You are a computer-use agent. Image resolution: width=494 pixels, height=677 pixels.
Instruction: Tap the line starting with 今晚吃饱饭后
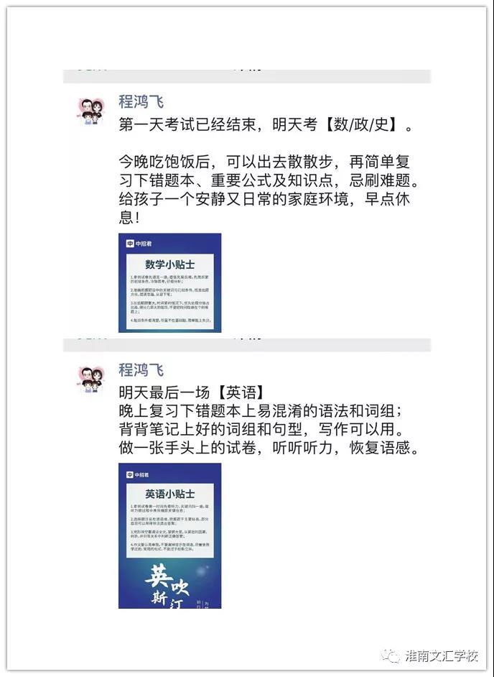coord(264,162)
